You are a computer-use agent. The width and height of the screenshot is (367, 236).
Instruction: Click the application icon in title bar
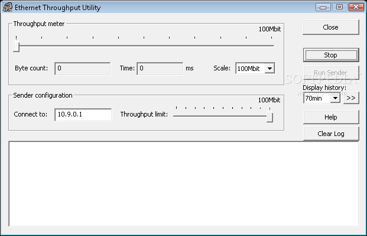point(7,7)
